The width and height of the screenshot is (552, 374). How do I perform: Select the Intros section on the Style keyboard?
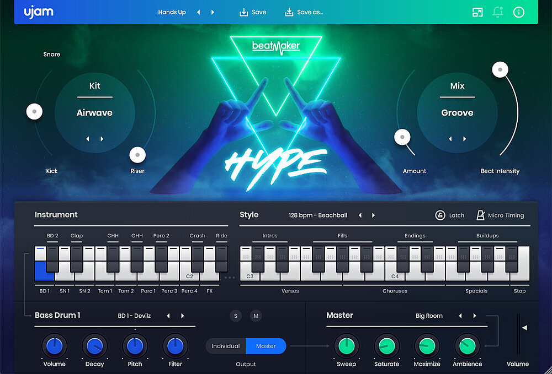point(270,235)
